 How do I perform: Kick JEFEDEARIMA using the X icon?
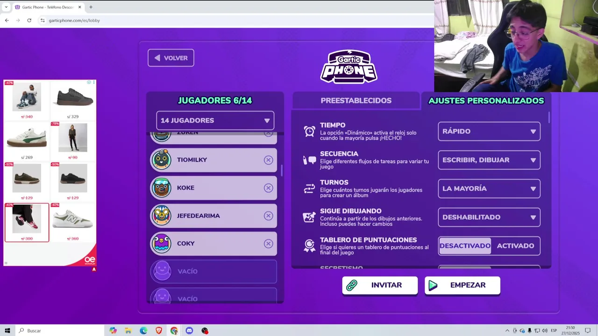pyautogui.click(x=268, y=216)
